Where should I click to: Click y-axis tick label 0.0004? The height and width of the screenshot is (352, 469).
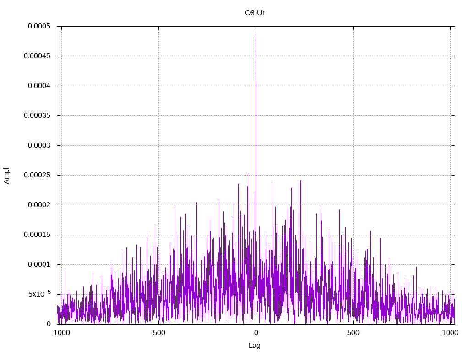click(x=39, y=86)
